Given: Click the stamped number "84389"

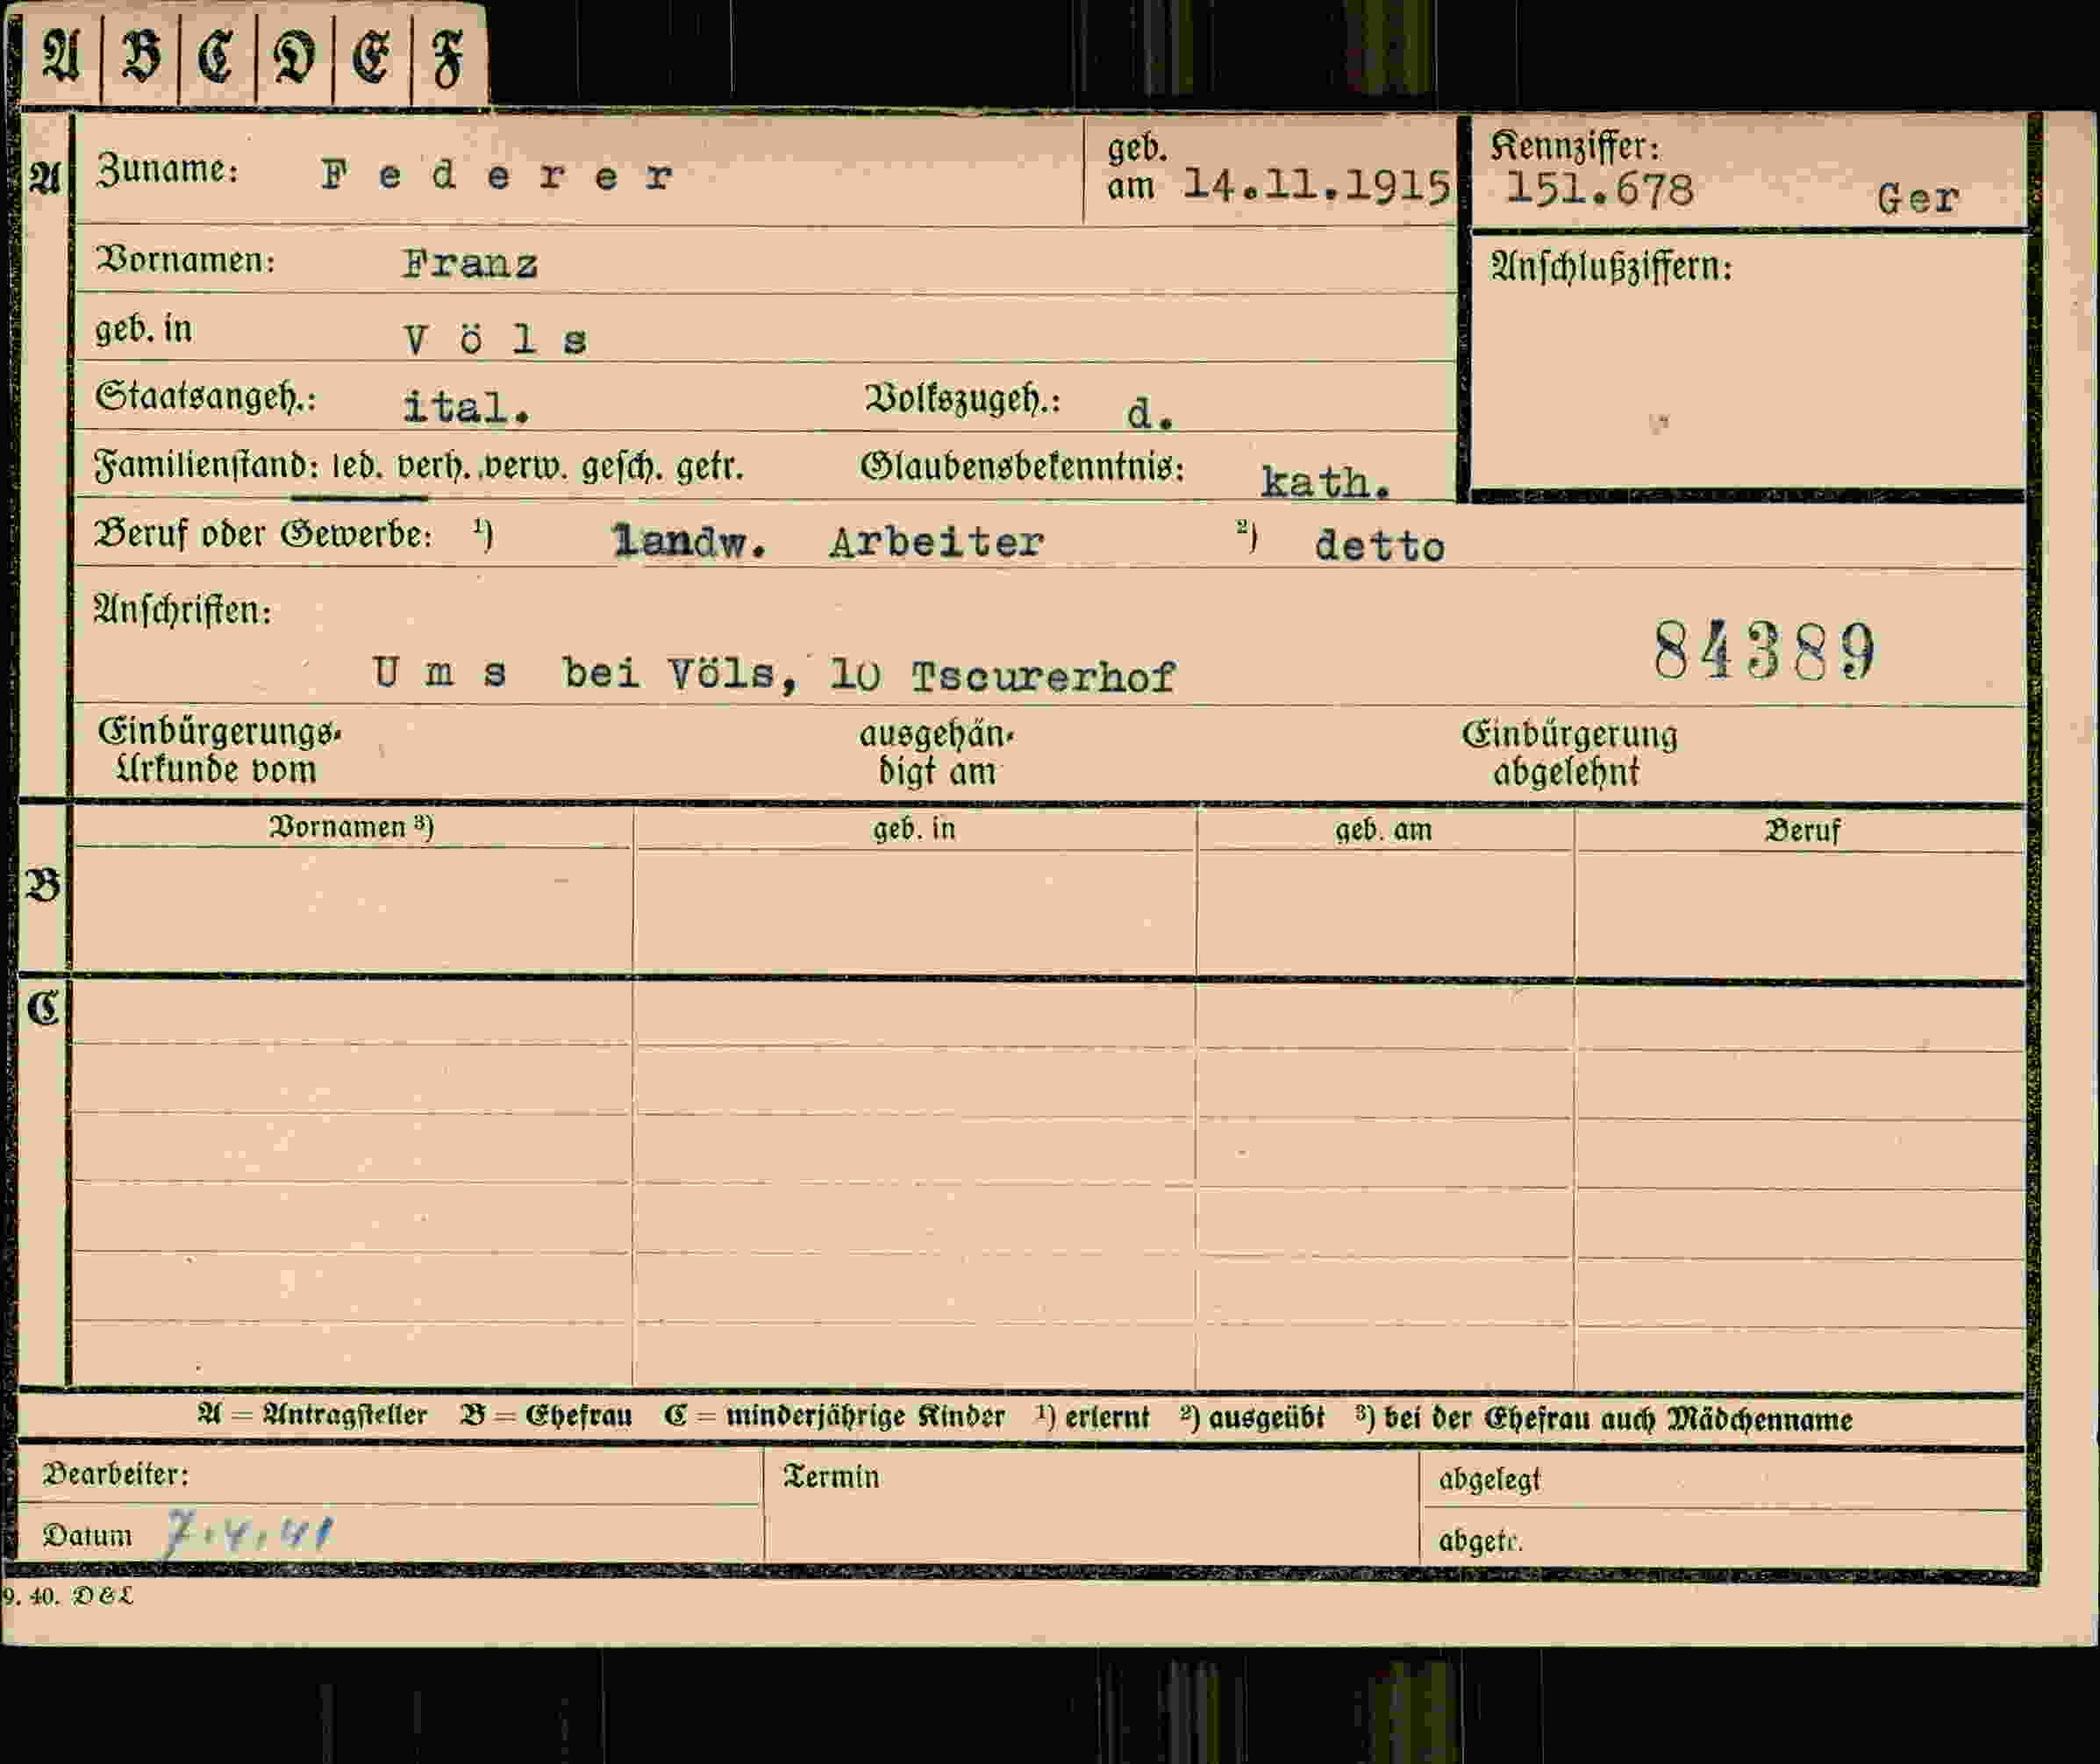Looking at the screenshot, I should [x=1765, y=650].
